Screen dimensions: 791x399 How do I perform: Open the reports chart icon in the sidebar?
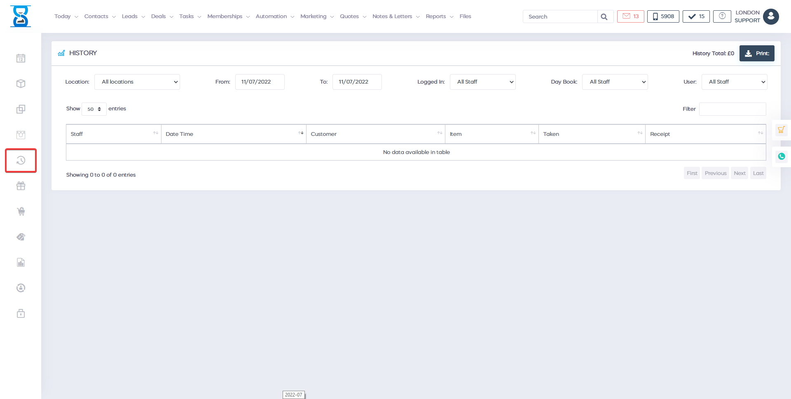[x=21, y=262]
